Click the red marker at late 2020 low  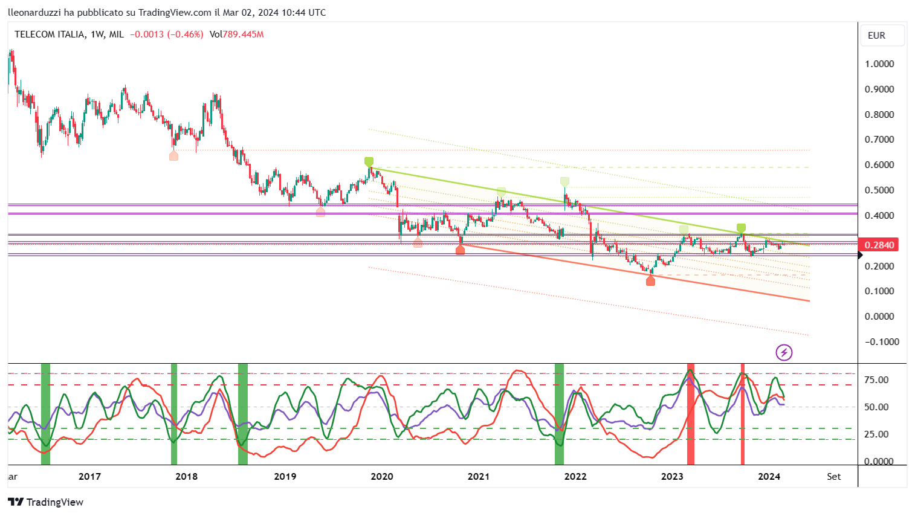[460, 250]
